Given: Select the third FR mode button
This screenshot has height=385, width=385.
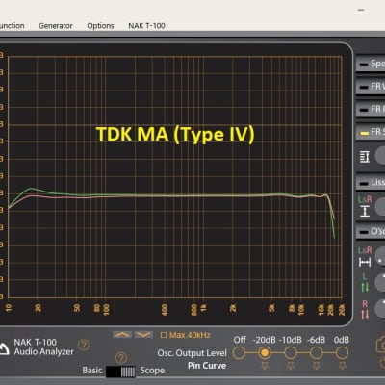Looking at the screenshot, I should point(371,109).
